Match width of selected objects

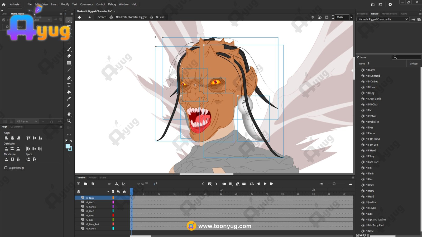pyautogui.click(x=6, y=159)
